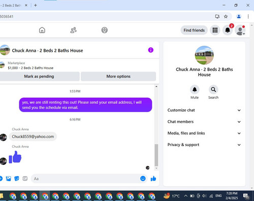Viewport: 254px width, 201px height.
Task: Open a new browser tab plus
Action: point(36,5)
